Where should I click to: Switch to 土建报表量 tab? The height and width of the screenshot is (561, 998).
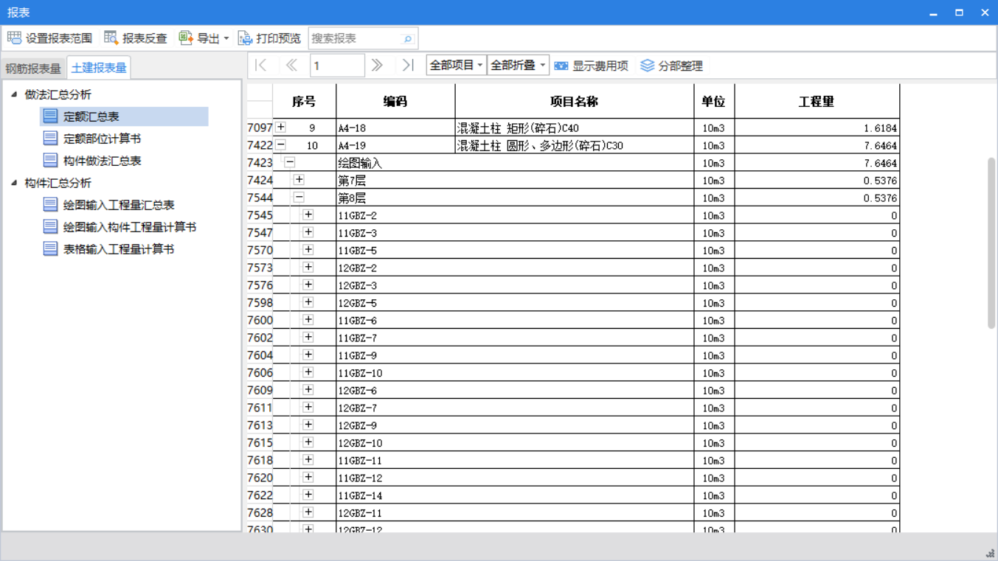99,67
